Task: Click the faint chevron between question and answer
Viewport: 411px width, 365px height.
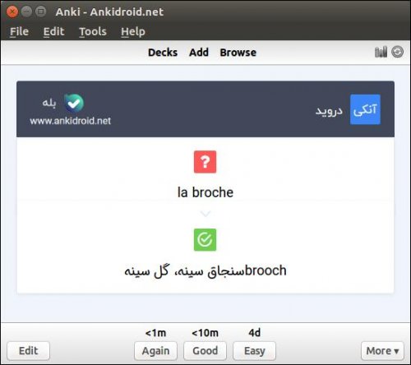Action: 205,214
